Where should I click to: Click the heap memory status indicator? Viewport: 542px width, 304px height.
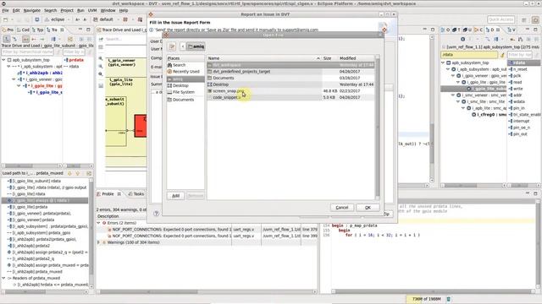[x=426, y=299]
